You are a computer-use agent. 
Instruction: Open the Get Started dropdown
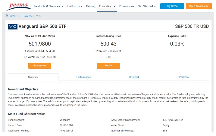(147, 6)
